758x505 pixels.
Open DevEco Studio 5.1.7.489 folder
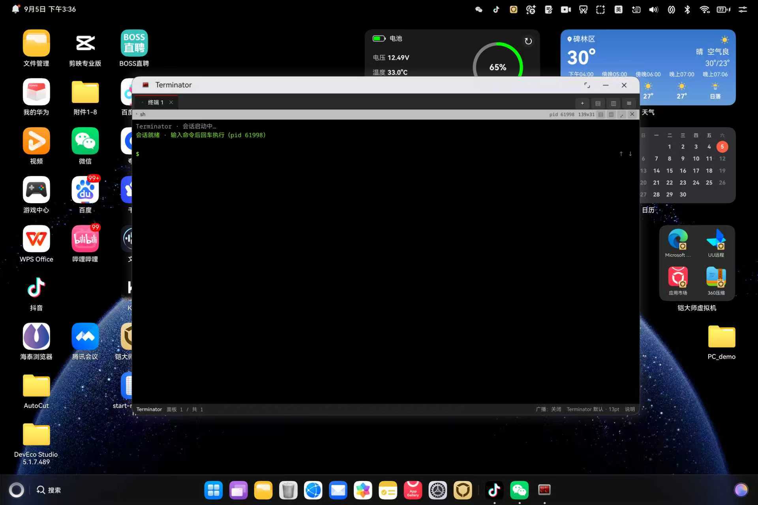click(36, 444)
